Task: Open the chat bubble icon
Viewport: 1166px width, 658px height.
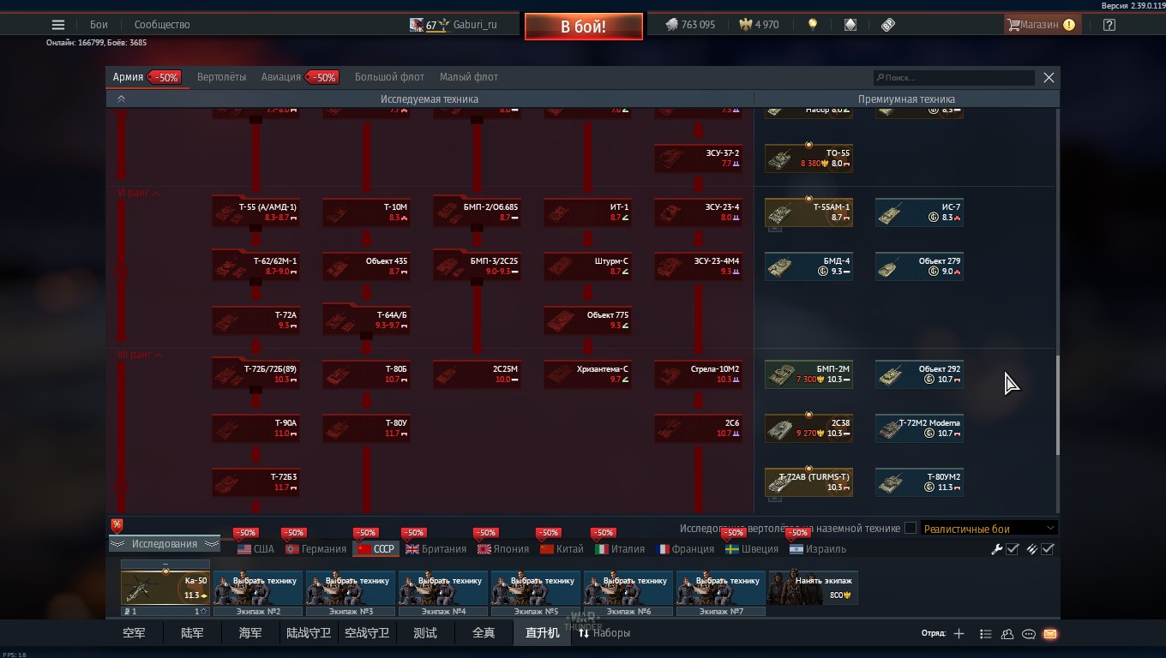Action: click(1029, 634)
